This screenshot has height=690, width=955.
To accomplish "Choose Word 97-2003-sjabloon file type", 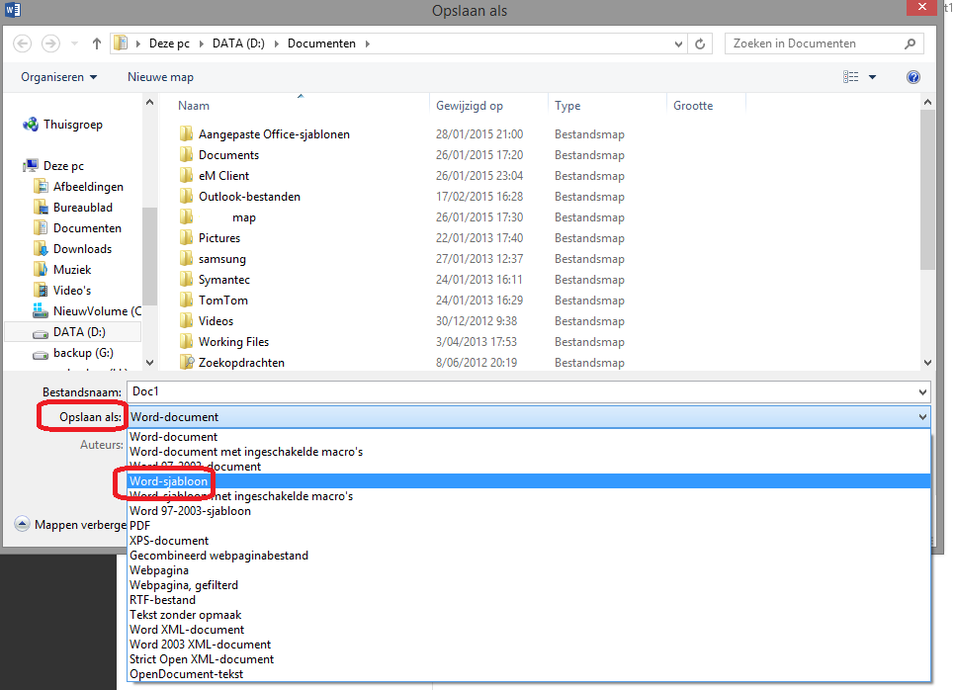I will 529,511.
